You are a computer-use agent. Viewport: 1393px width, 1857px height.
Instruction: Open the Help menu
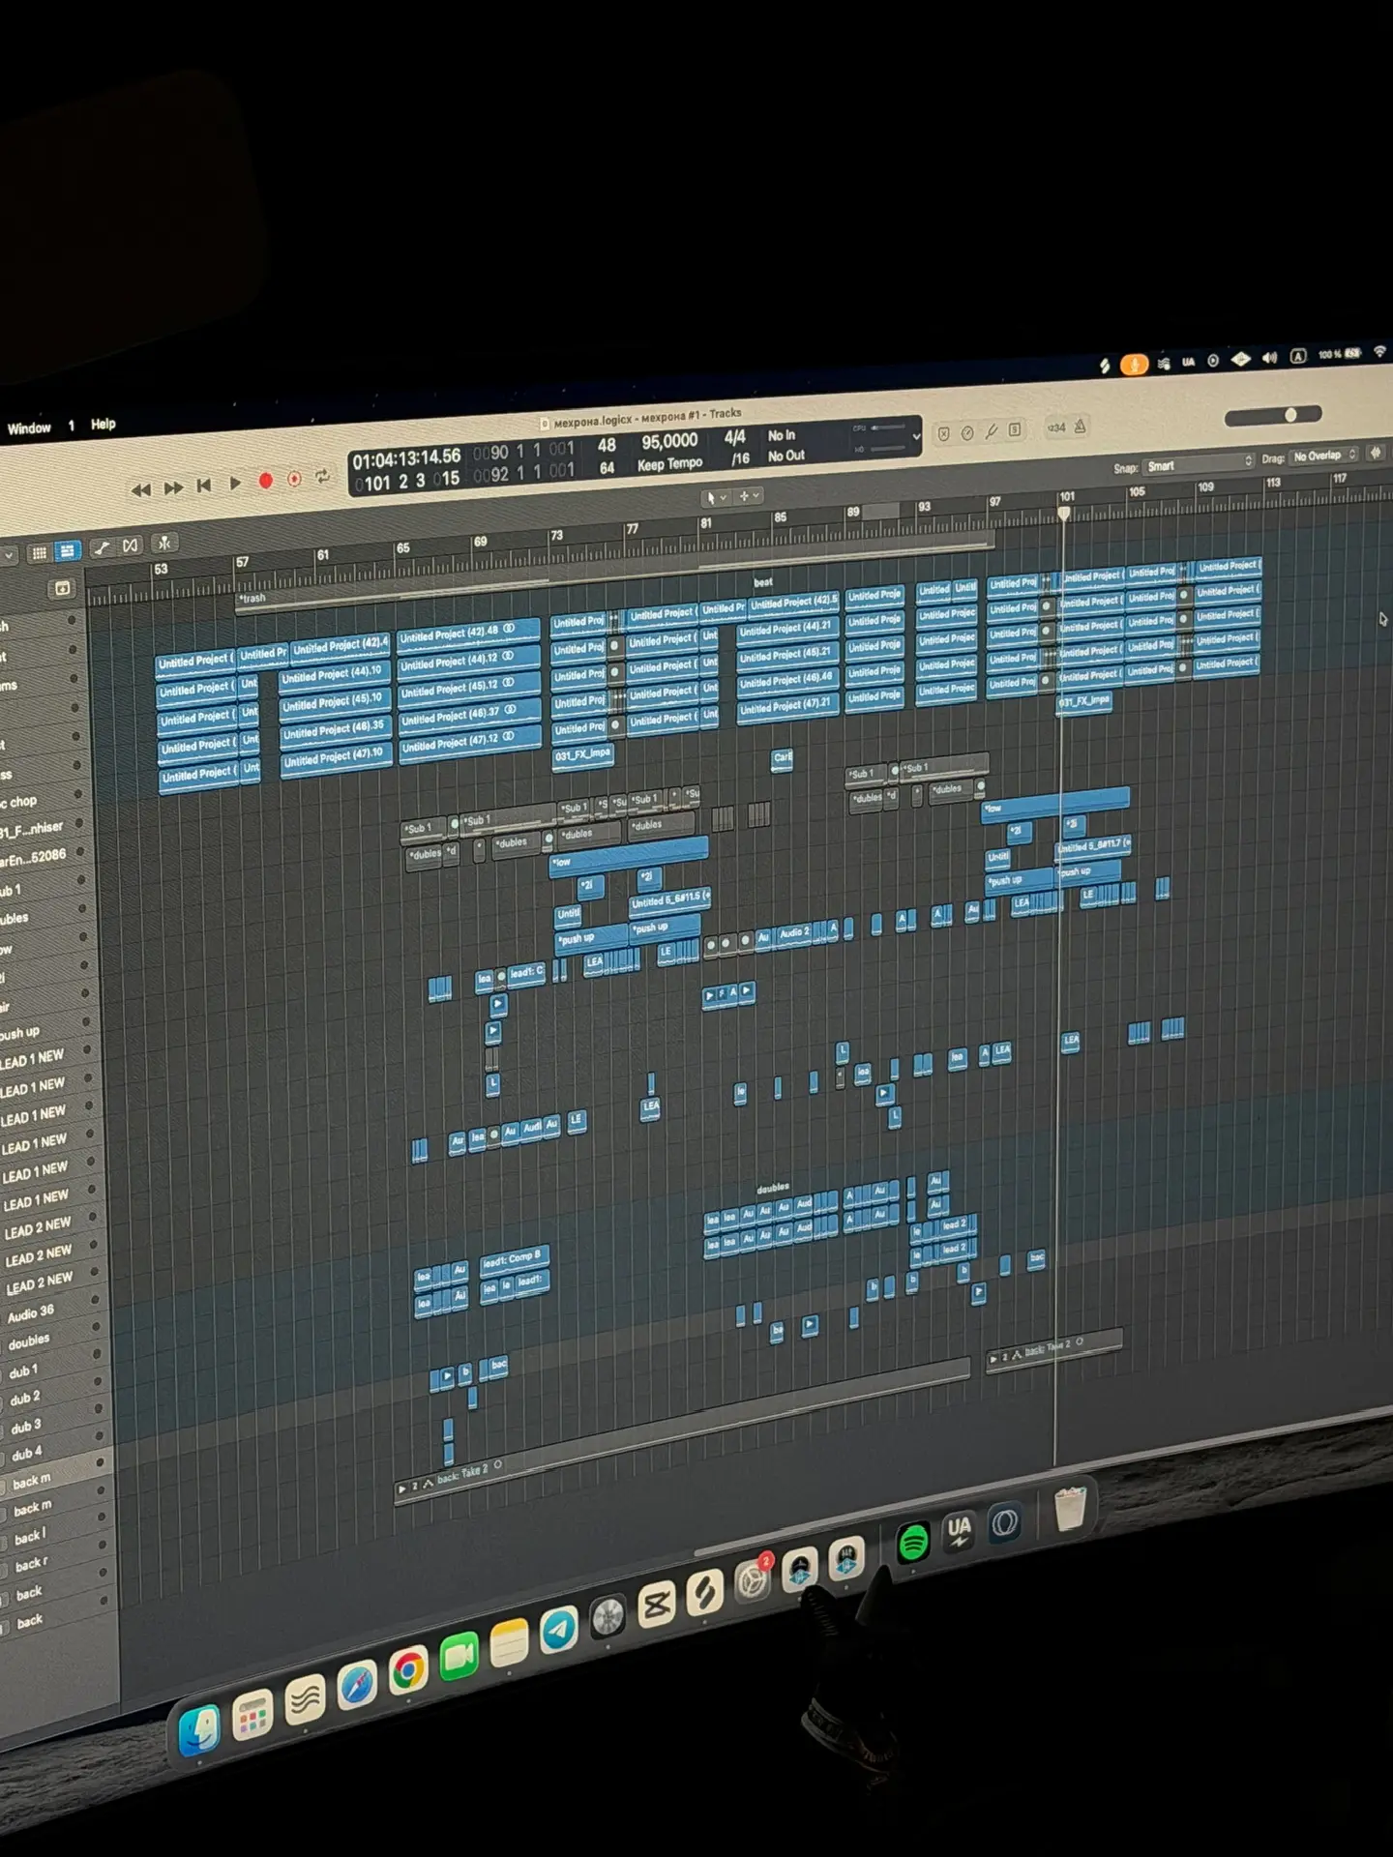pyautogui.click(x=103, y=424)
